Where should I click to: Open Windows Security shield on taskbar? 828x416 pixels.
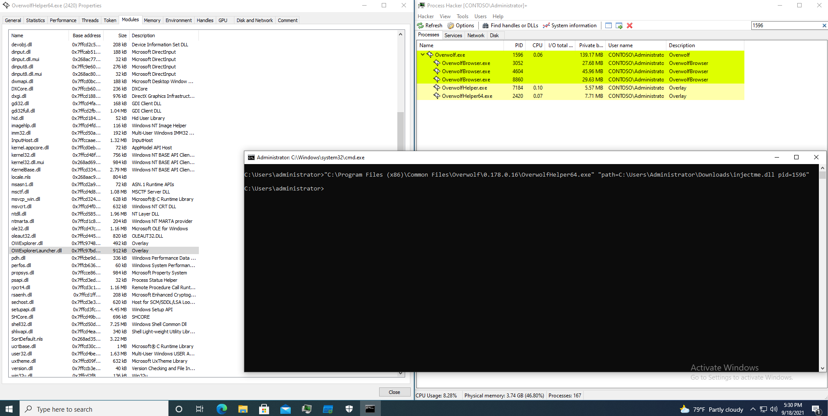pos(349,409)
